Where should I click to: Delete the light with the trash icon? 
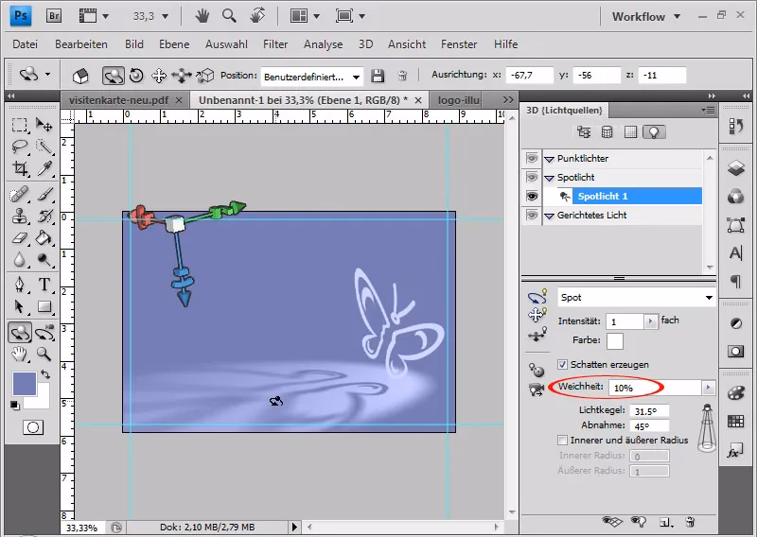click(x=691, y=521)
